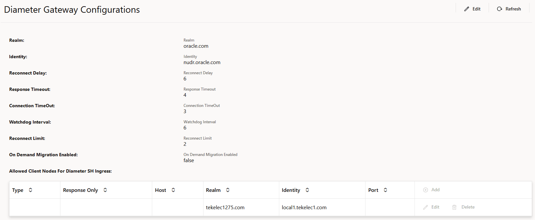
Task: Click the Response Only column header label
Action: point(80,190)
